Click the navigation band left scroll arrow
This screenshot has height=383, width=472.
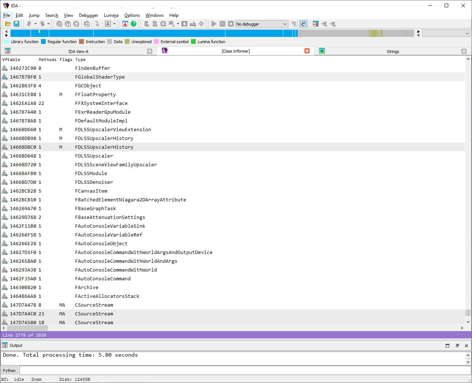click(6, 31)
